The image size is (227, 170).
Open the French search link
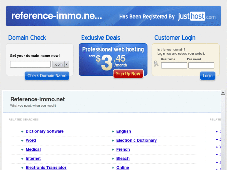tap(123, 149)
